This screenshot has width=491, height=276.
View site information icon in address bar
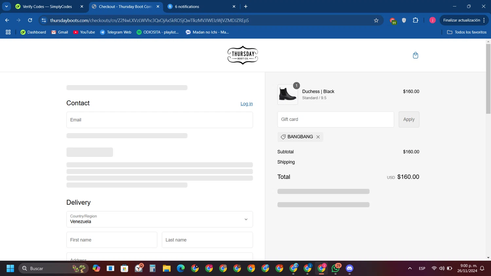click(x=44, y=20)
